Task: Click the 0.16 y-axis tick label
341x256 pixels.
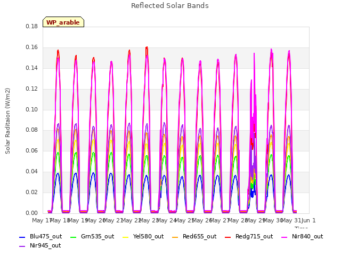Action: pyautogui.click(x=32, y=47)
